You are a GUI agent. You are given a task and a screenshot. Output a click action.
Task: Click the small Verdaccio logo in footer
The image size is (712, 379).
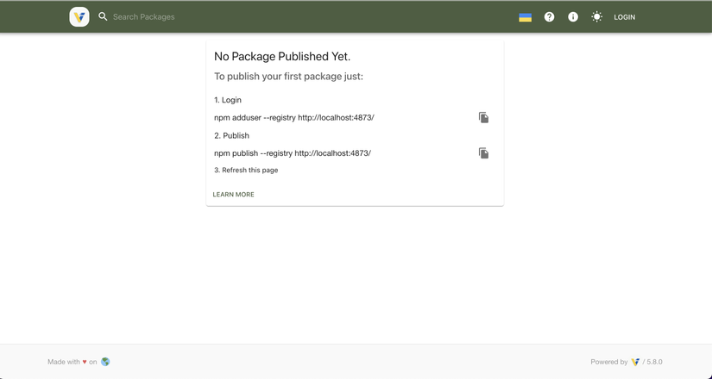tap(635, 362)
